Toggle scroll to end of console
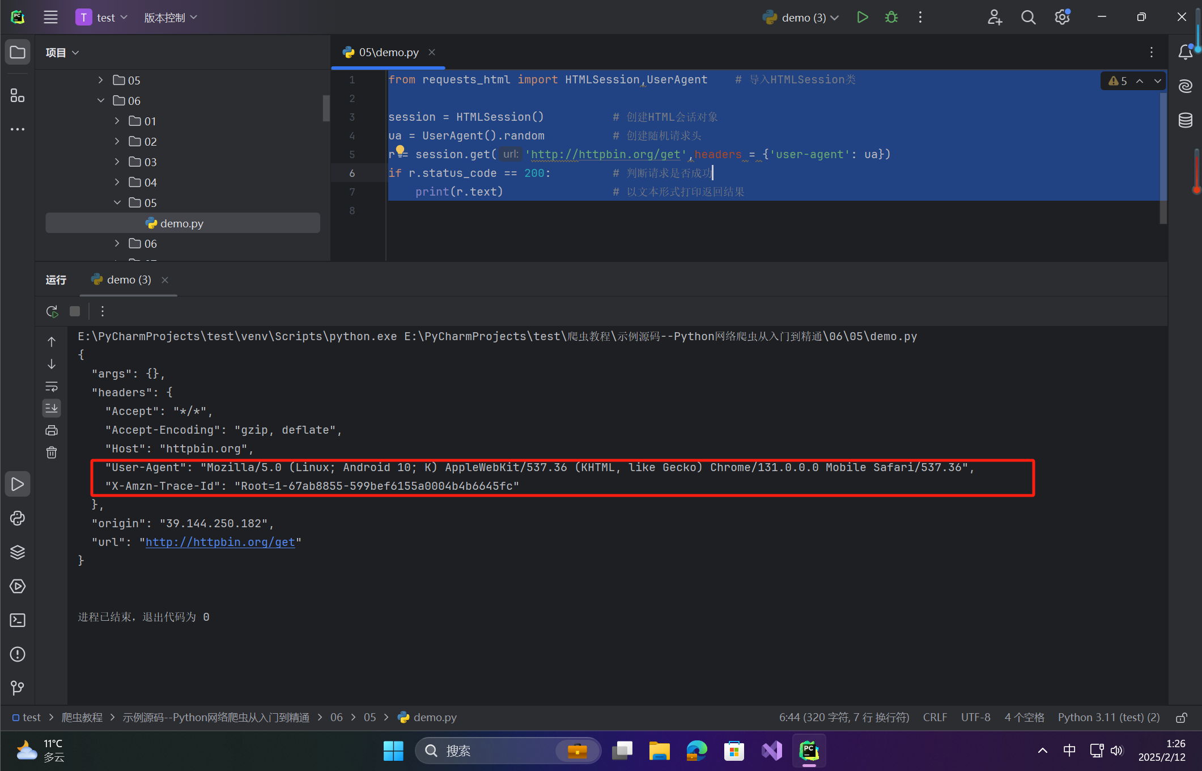Screen dimensions: 1202x771 tap(52, 408)
